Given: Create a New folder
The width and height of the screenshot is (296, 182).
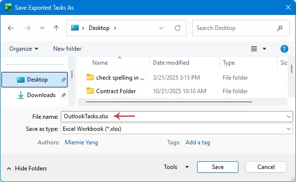Looking at the screenshot, I should tap(67, 49).
